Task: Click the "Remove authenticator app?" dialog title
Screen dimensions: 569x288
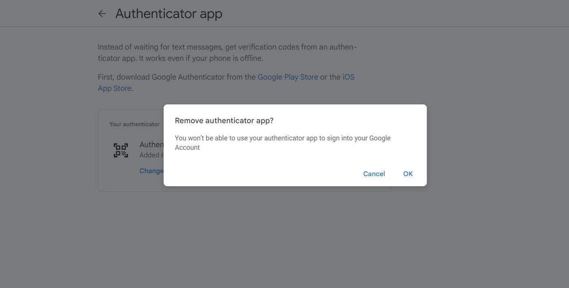Action: [224, 121]
